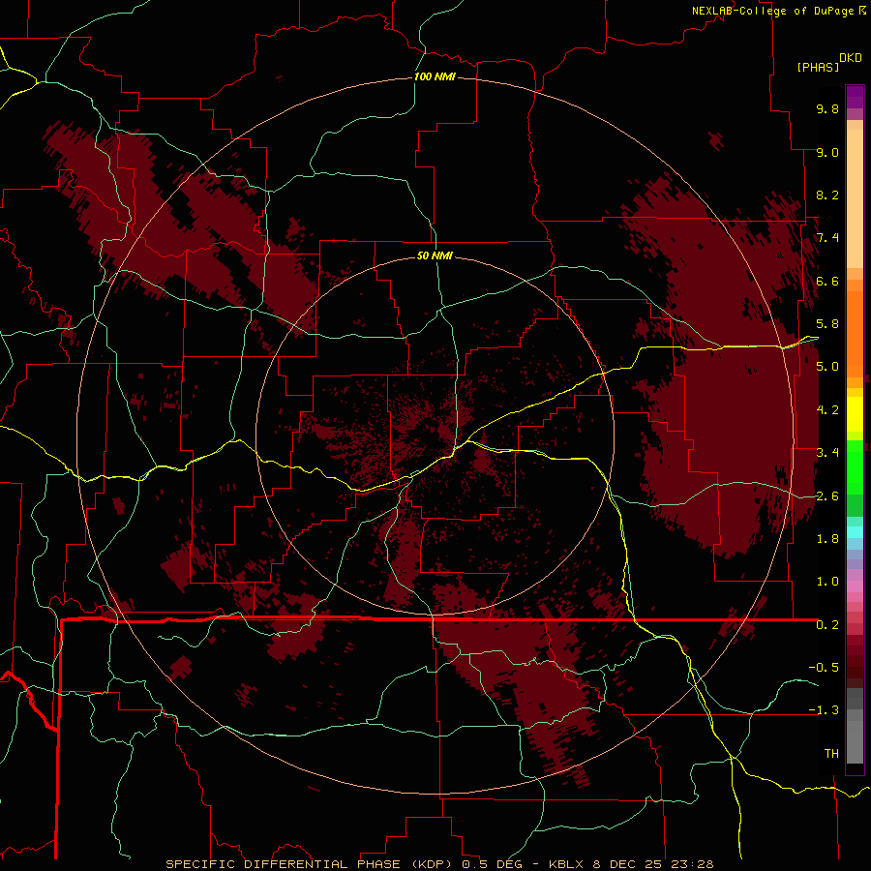Click the 8.2 scale label
The height and width of the screenshot is (871, 871).
coord(827,195)
